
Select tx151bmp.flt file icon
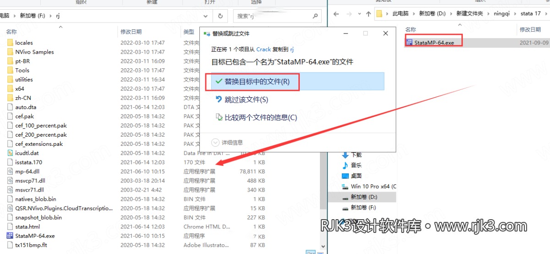tap(10, 245)
